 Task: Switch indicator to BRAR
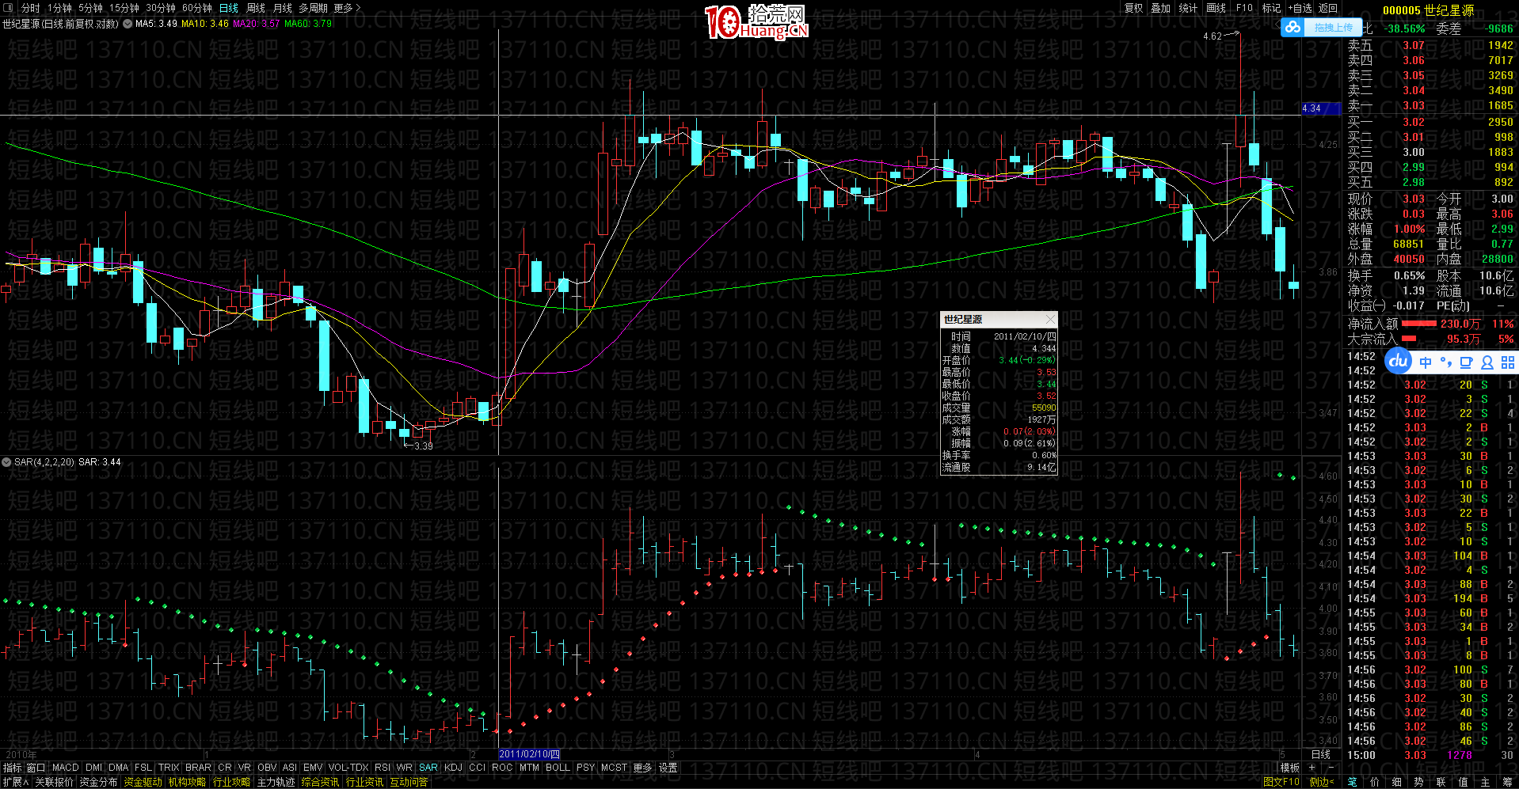(198, 768)
